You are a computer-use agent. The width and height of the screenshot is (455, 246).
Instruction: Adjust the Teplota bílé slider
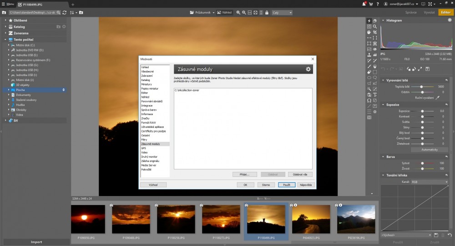click(x=422, y=86)
